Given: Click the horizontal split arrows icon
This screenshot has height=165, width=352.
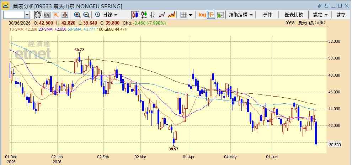Looking at the screenshot, I should (x=65, y=15).
